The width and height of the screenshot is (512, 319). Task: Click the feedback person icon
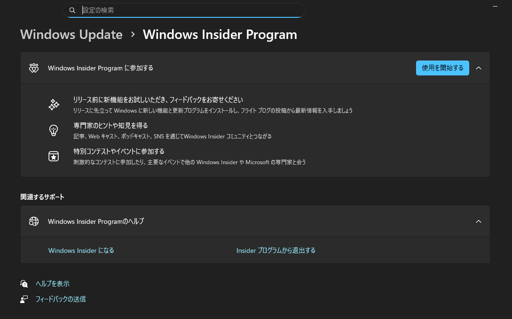(x=24, y=299)
